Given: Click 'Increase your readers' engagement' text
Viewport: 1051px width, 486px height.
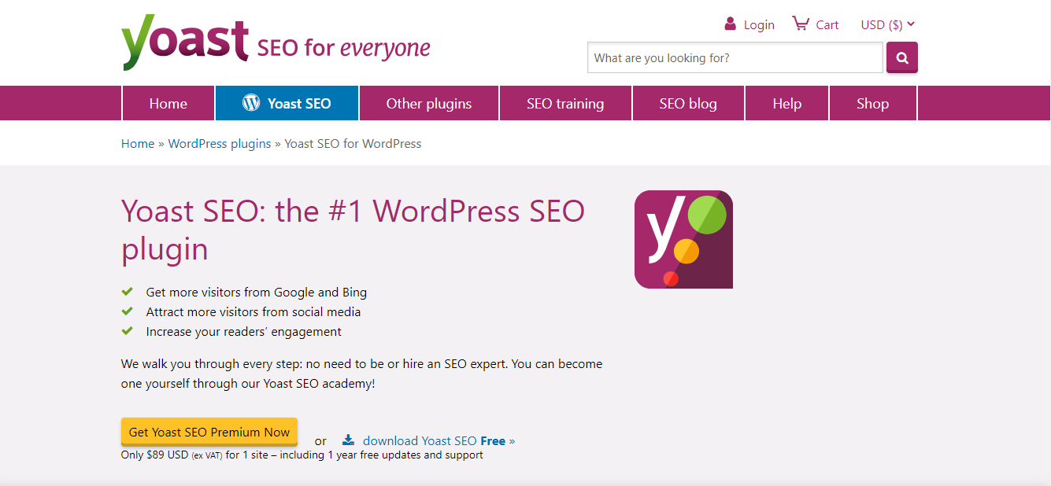Looking at the screenshot, I should (x=244, y=331).
